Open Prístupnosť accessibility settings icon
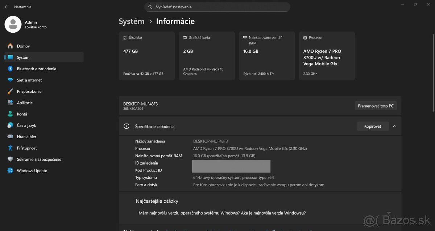Image resolution: width=435 pixels, height=231 pixels. 11,148
